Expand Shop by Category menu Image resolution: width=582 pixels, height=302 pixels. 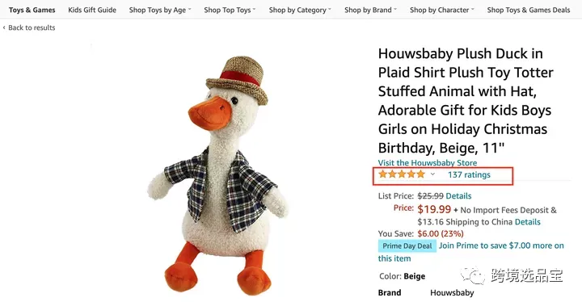(300, 10)
